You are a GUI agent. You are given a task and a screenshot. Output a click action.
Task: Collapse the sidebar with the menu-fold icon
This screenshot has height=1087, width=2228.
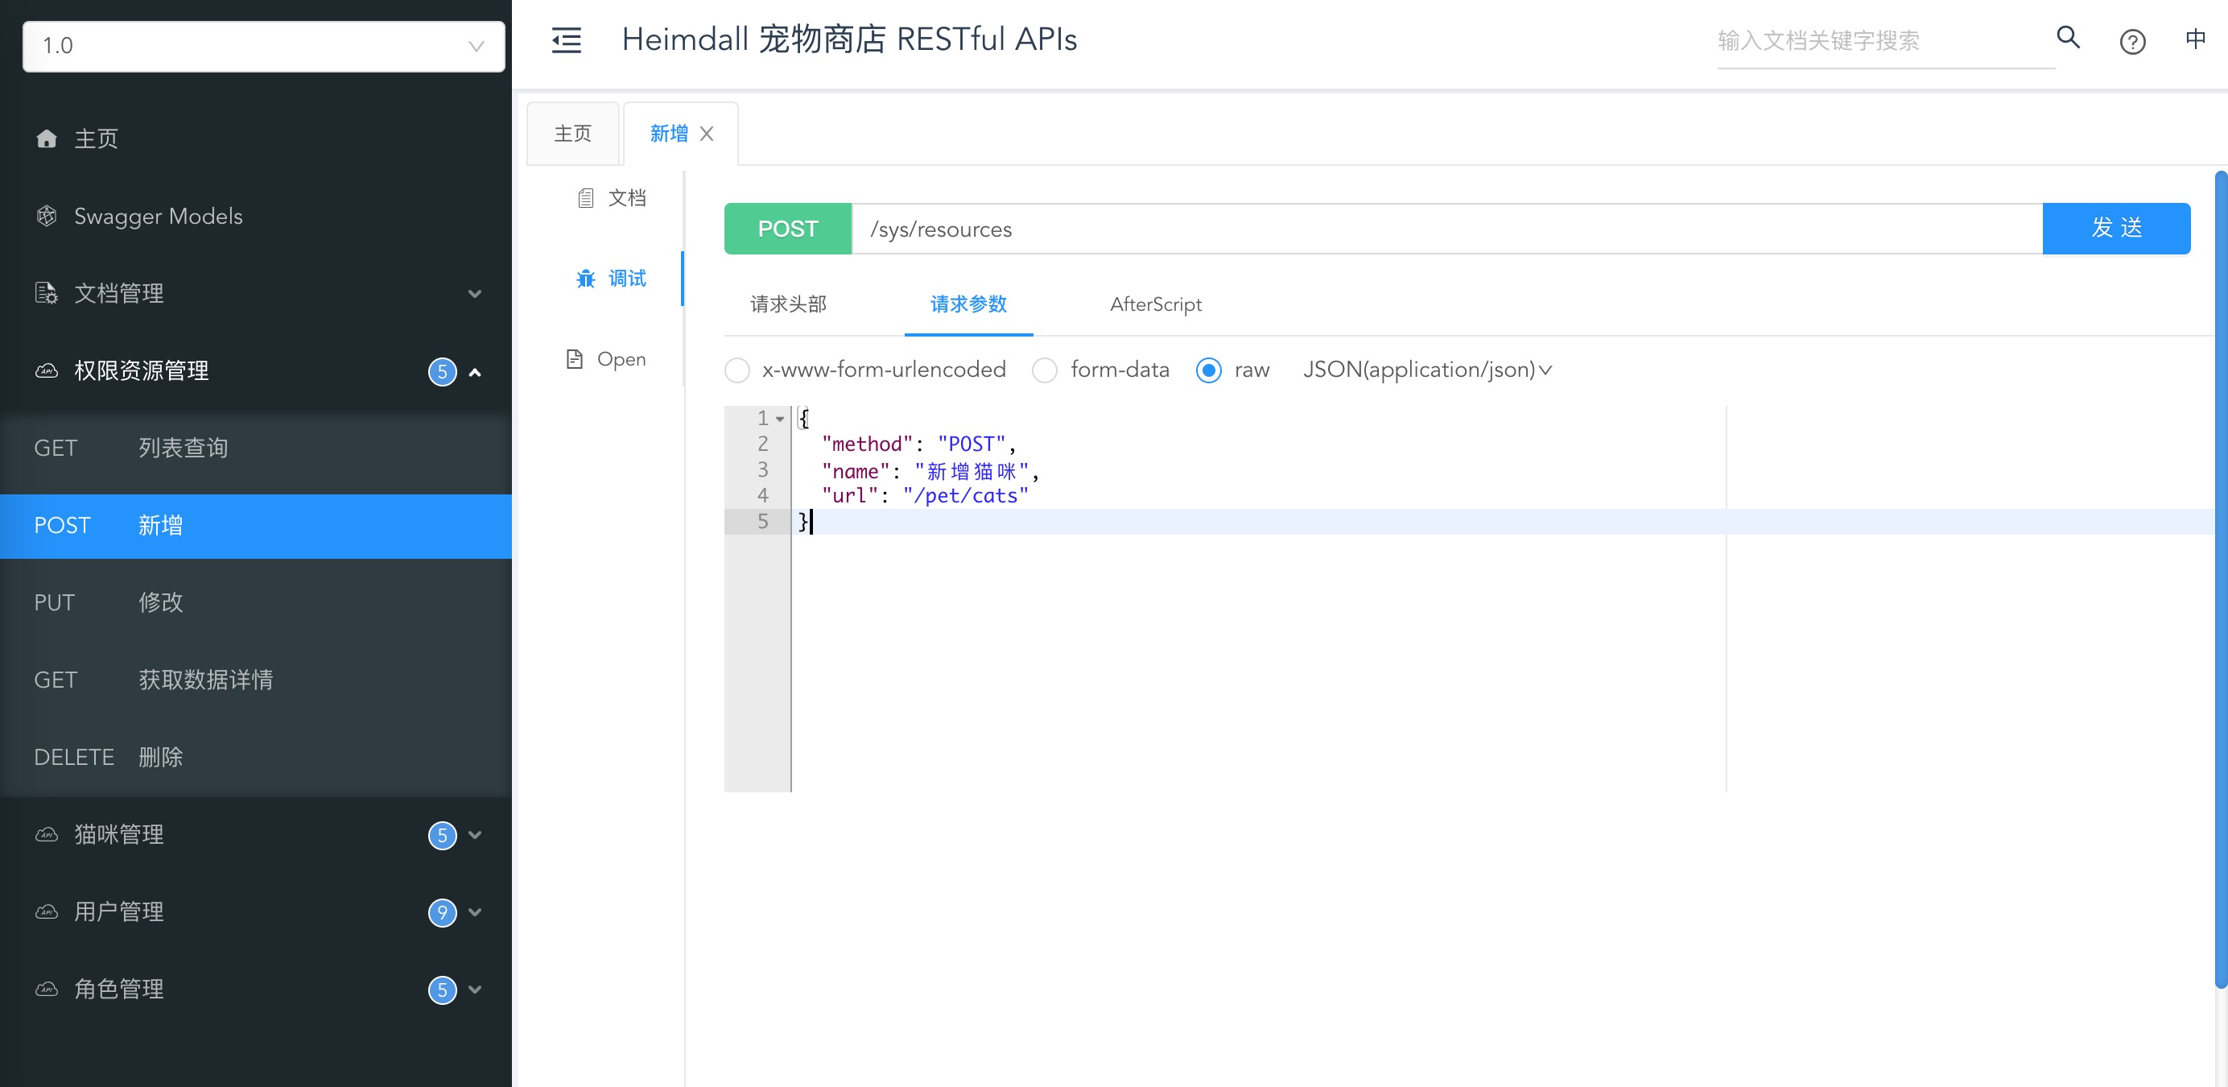tap(567, 39)
